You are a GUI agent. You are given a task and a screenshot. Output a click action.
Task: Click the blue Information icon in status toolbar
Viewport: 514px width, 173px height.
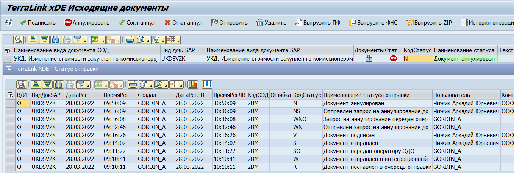tap(207, 84)
